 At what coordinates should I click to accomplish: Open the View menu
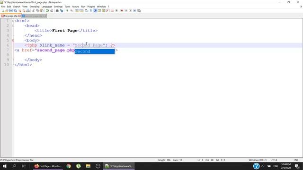[x=25, y=7]
